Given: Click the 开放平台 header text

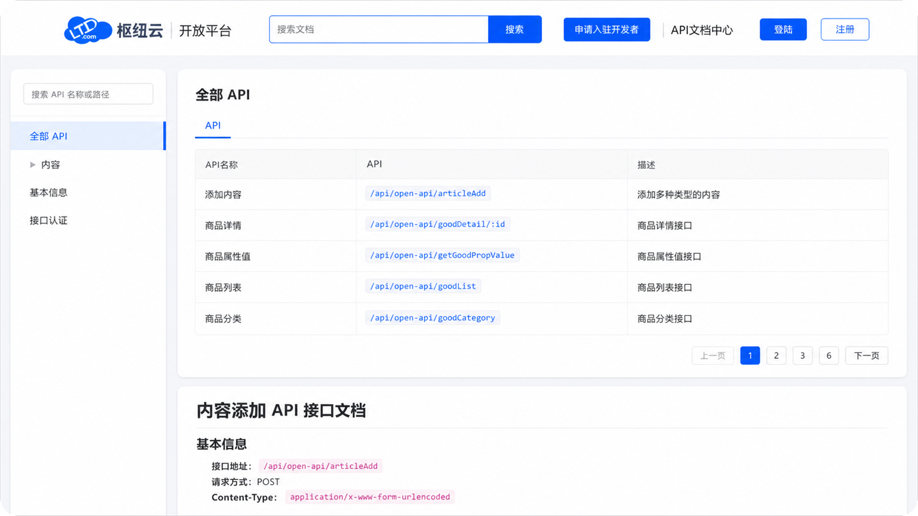Looking at the screenshot, I should click(205, 30).
